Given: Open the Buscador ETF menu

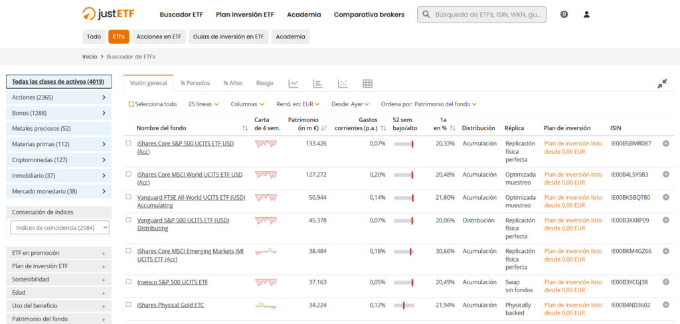Looking at the screenshot, I should pyautogui.click(x=181, y=15).
